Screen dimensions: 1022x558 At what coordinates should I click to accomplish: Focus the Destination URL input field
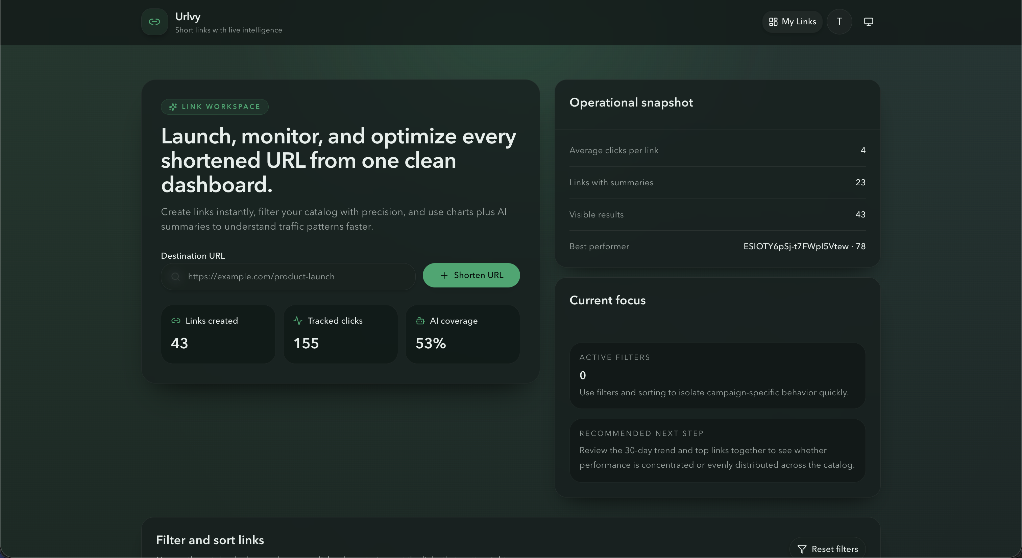coord(288,277)
